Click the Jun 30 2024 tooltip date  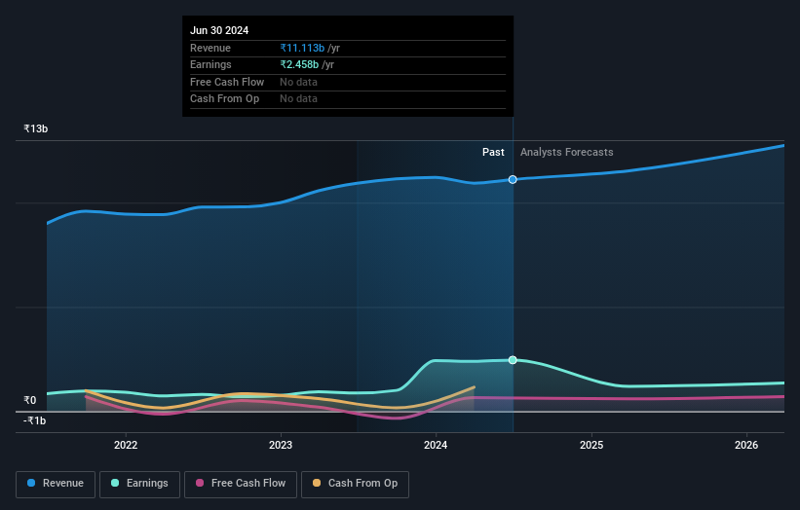pyautogui.click(x=219, y=30)
